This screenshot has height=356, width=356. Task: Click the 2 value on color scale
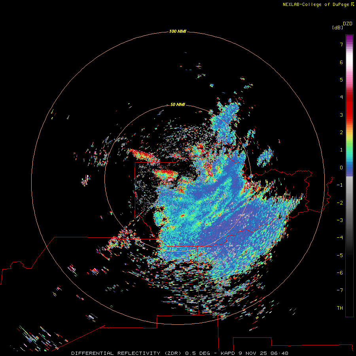point(341,133)
